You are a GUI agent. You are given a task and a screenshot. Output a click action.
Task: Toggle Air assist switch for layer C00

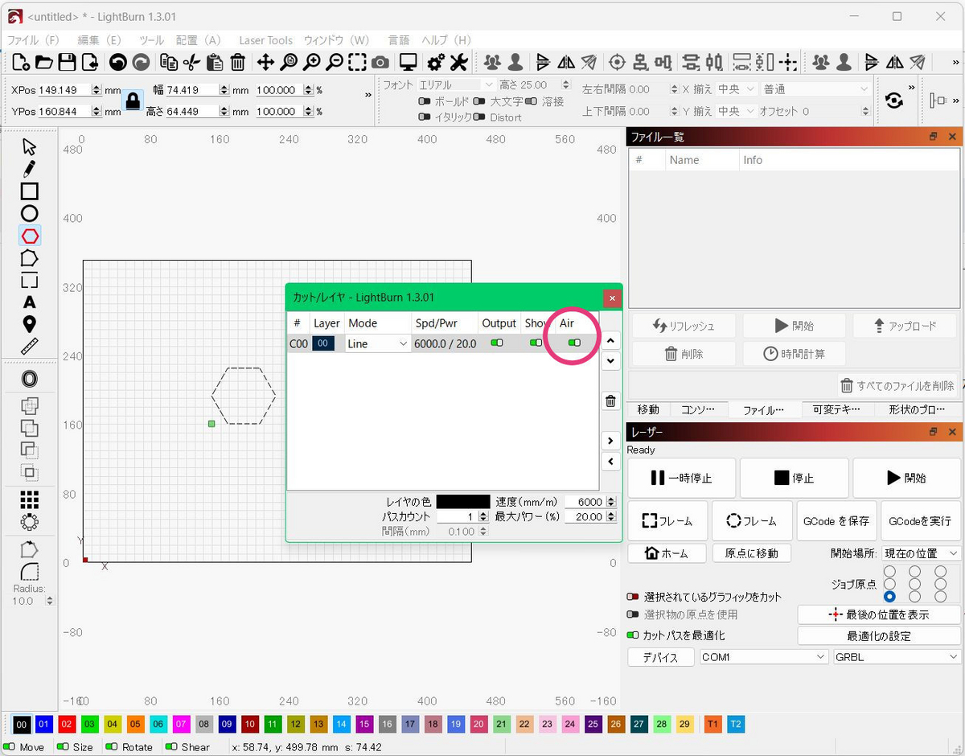574,343
